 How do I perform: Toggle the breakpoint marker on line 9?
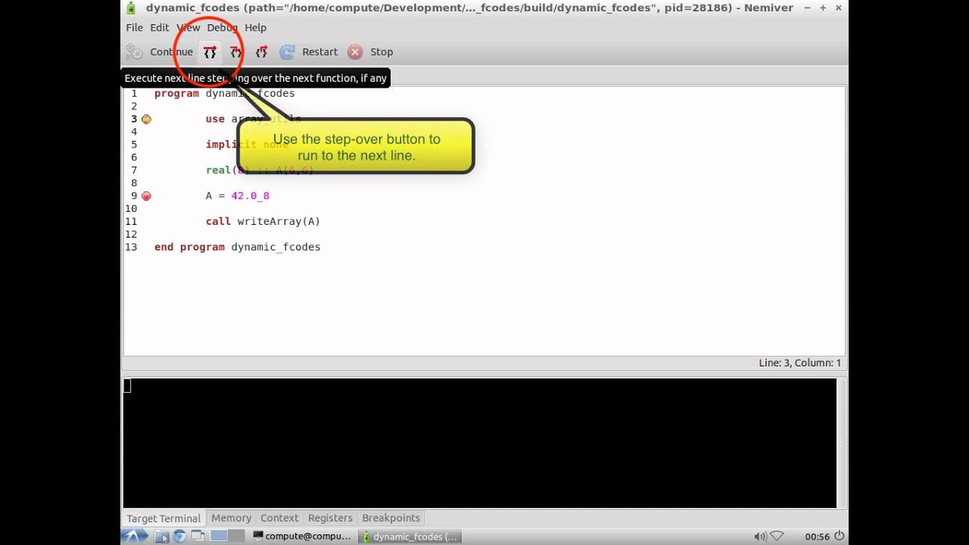coord(146,196)
